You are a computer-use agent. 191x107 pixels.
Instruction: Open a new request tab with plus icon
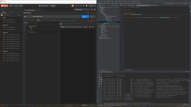tap(41, 10)
